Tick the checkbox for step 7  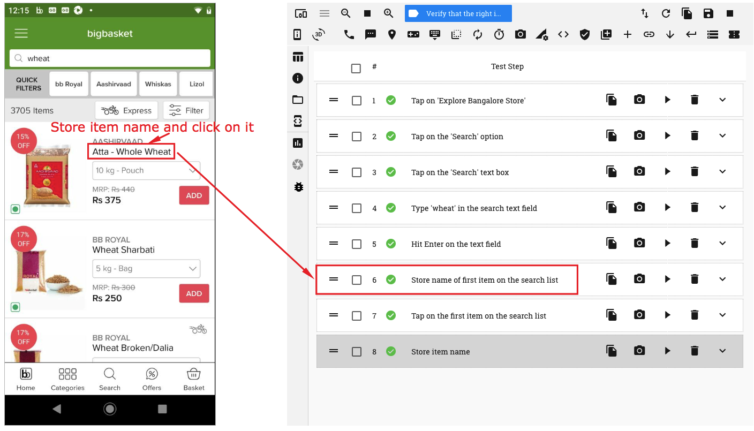click(357, 316)
